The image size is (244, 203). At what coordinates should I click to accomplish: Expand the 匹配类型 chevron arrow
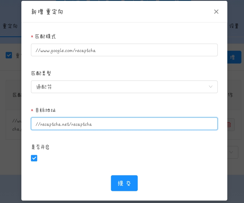211,87
